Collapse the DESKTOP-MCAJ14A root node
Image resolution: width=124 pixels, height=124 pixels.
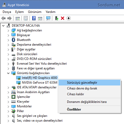tap(3, 26)
